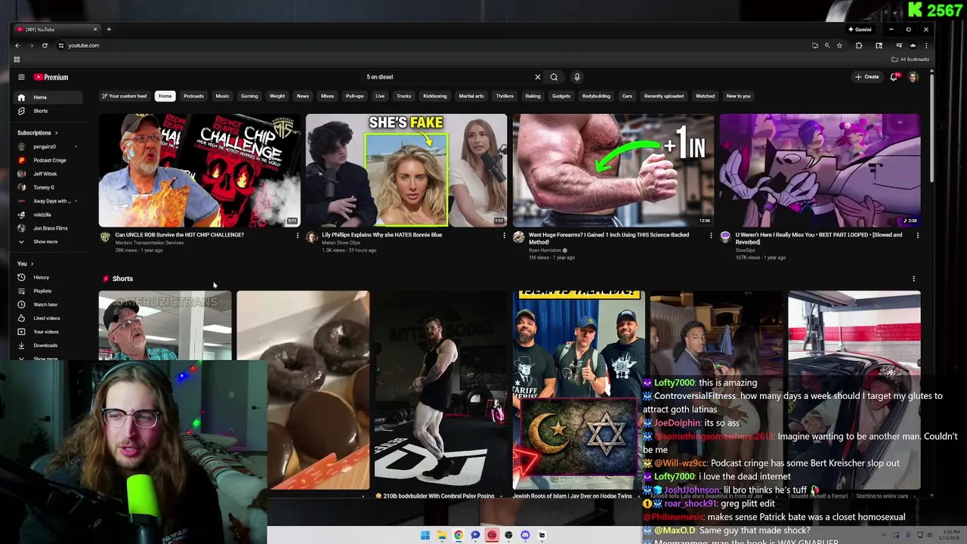This screenshot has width=967, height=544.
Task: Open options for Lily Phillips video
Action: [x=504, y=235]
